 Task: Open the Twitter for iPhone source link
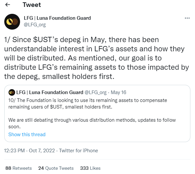coord(79,151)
